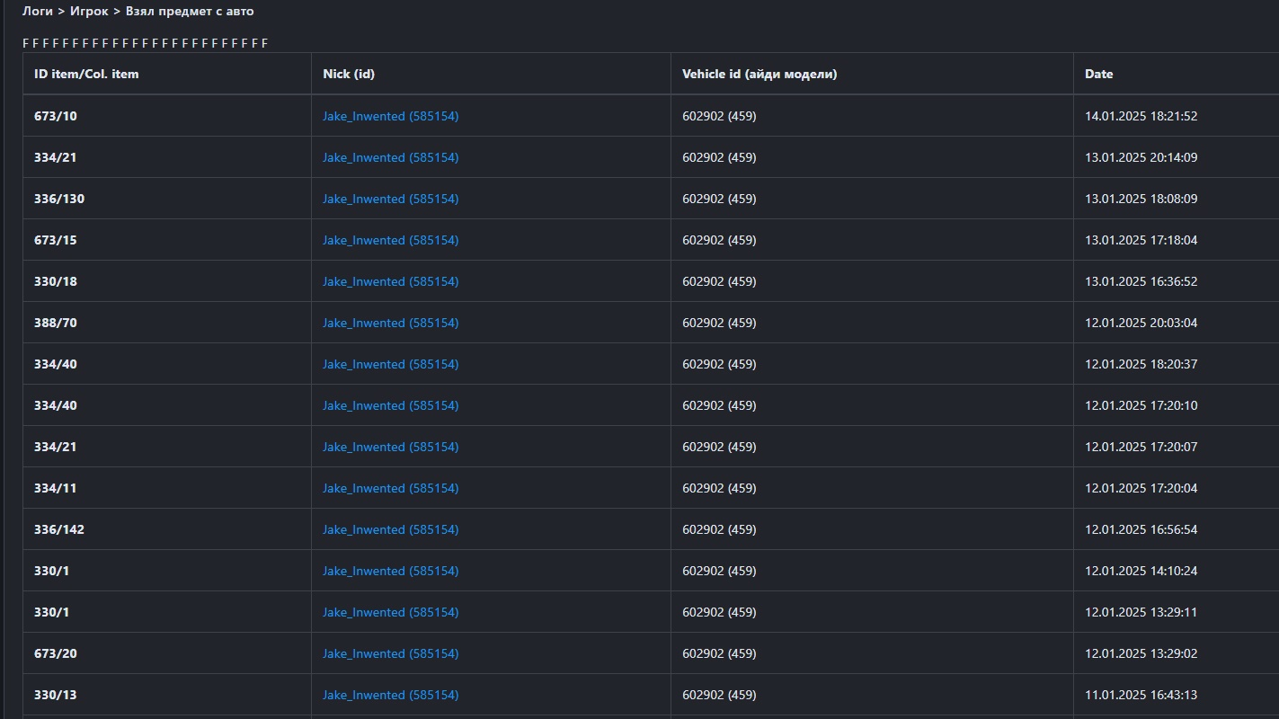The height and width of the screenshot is (719, 1279).
Task: Select the vehicle id cell in the 388/70 row
Action: [719, 323]
